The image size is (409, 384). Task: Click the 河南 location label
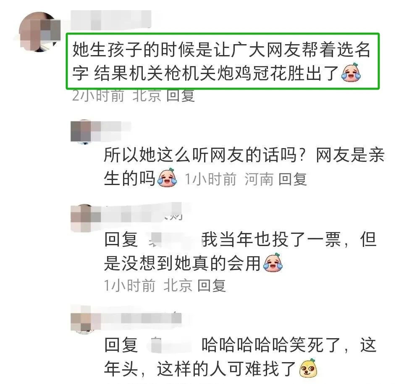tap(259, 179)
